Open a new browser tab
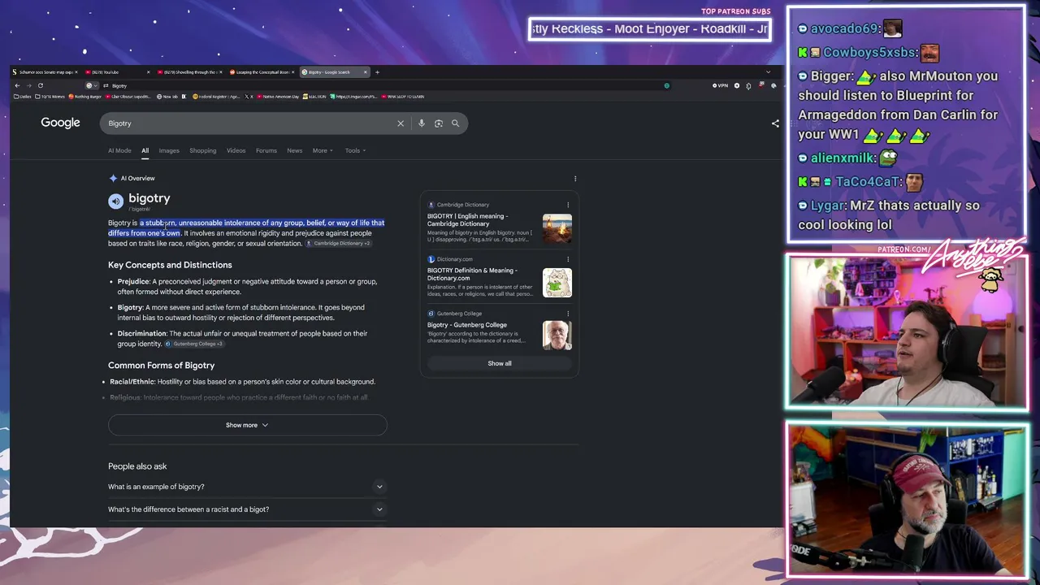 (377, 72)
